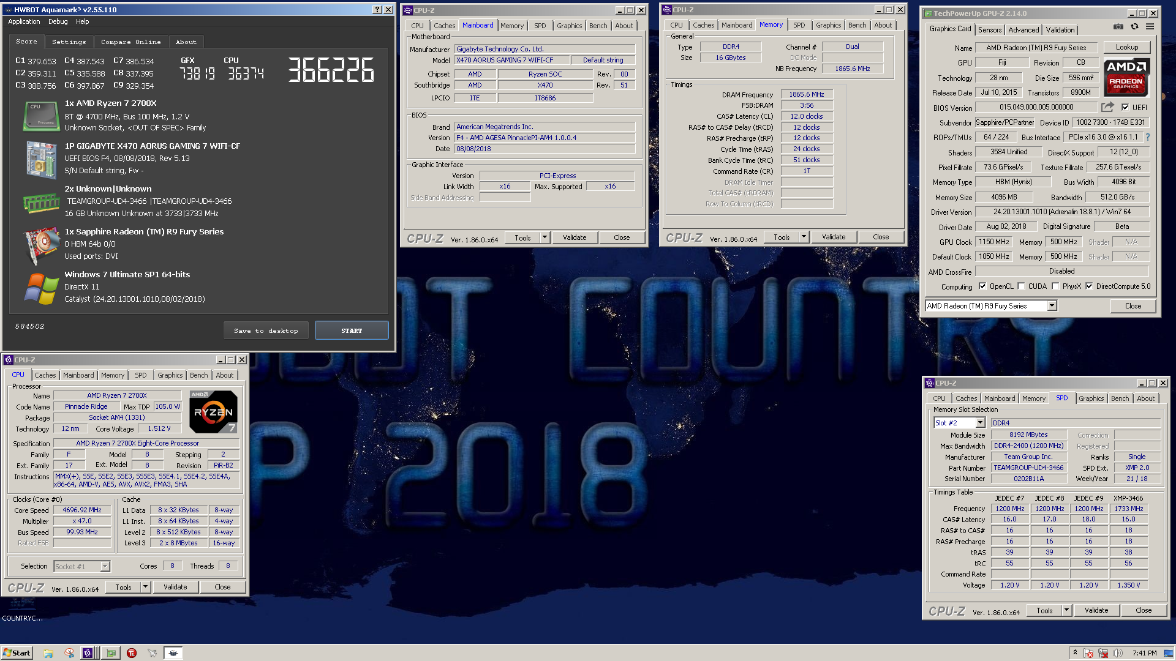Click Close in CPU-Z SPD window
Viewport: 1176px width, 661px height.
[1143, 610]
